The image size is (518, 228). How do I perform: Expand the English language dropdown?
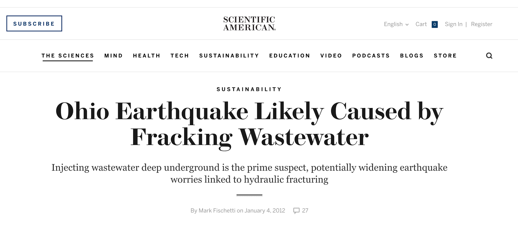click(396, 24)
